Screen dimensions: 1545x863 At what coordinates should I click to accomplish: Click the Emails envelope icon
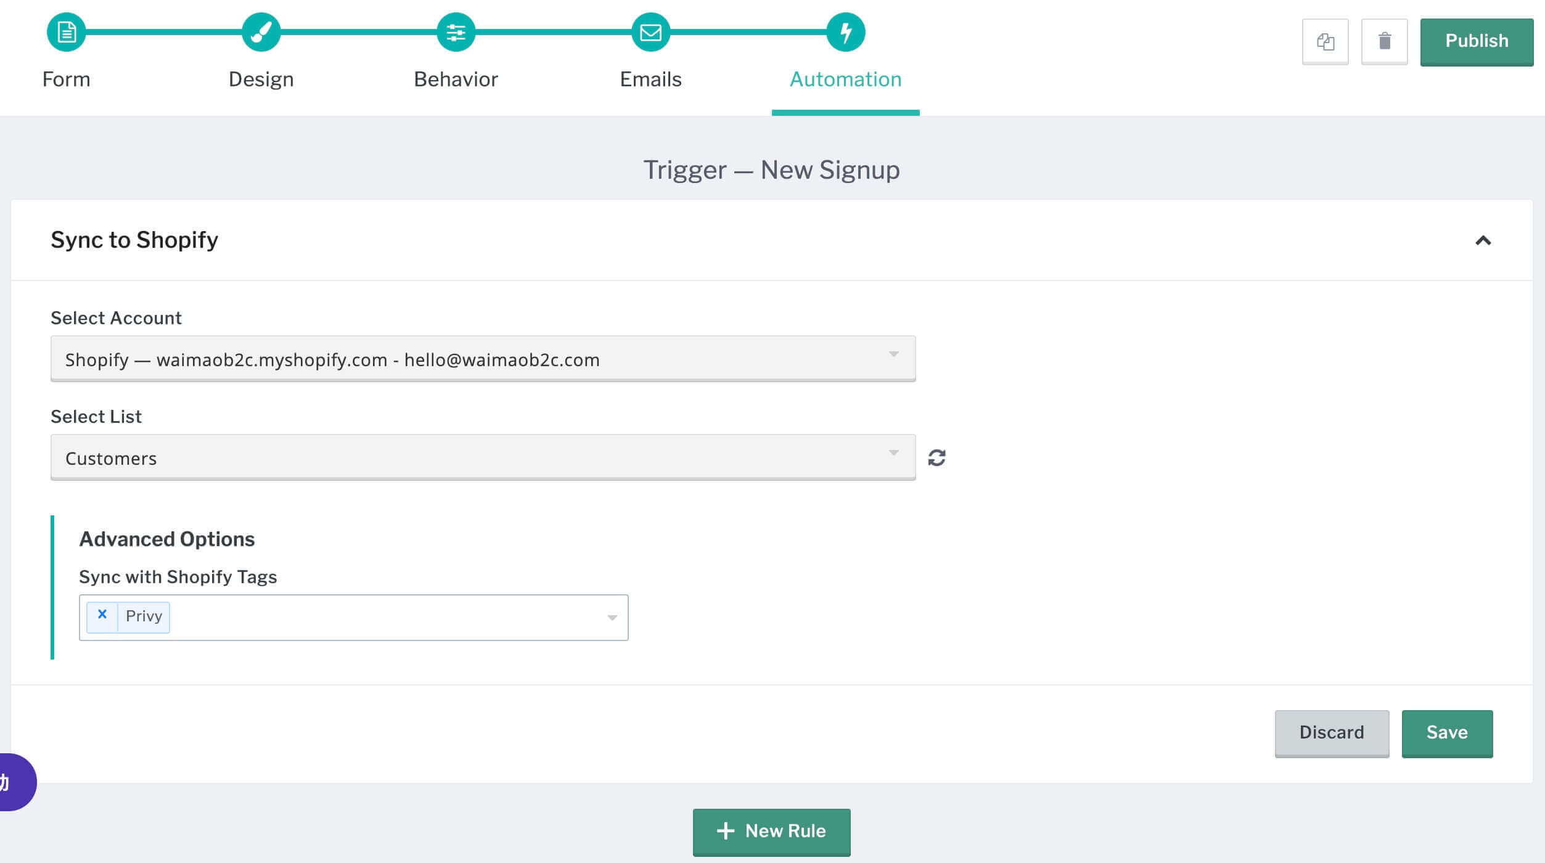[650, 32]
